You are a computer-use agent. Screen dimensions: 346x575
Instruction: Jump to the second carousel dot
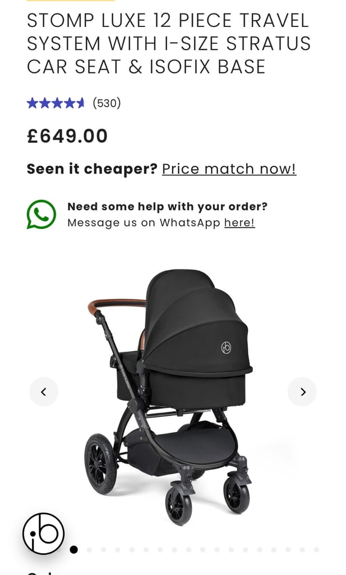(x=89, y=550)
